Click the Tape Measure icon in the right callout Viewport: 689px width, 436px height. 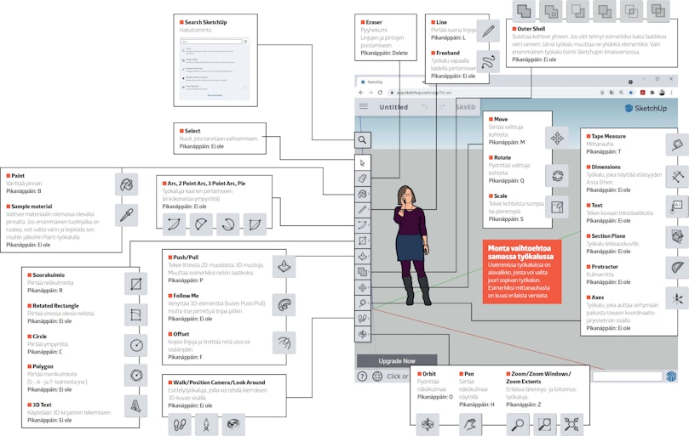pos(677,144)
